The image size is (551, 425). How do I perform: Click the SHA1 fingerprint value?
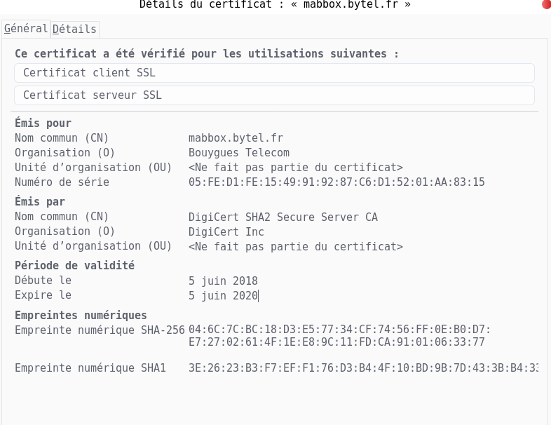[363, 368]
